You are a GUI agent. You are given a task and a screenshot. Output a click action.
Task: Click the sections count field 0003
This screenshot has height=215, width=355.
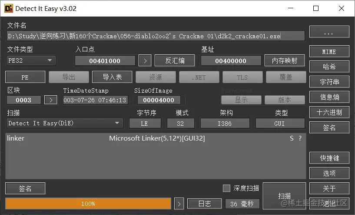pos(24,100)
